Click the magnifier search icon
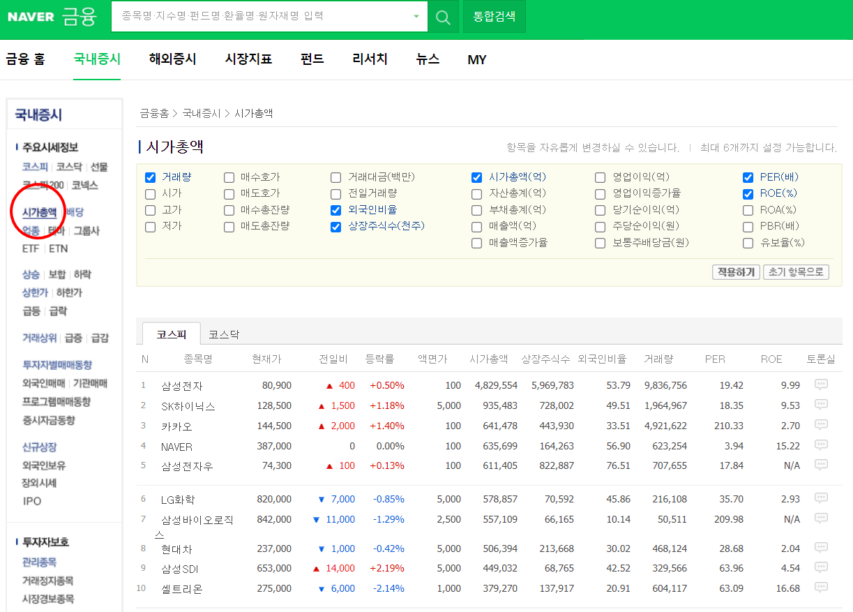This screenshot has width=853, height=612. point(443,17)
